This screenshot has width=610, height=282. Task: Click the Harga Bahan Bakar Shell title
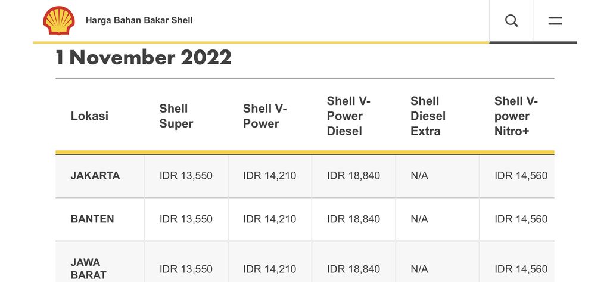(x=139, y=20)
